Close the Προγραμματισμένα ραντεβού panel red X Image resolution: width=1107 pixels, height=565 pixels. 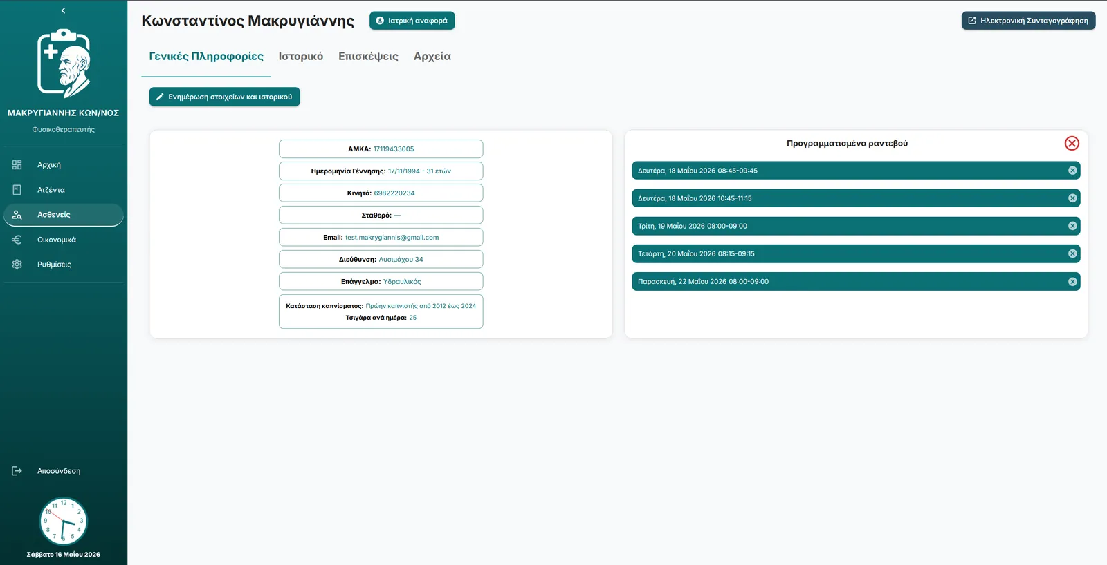(1072, 143)
